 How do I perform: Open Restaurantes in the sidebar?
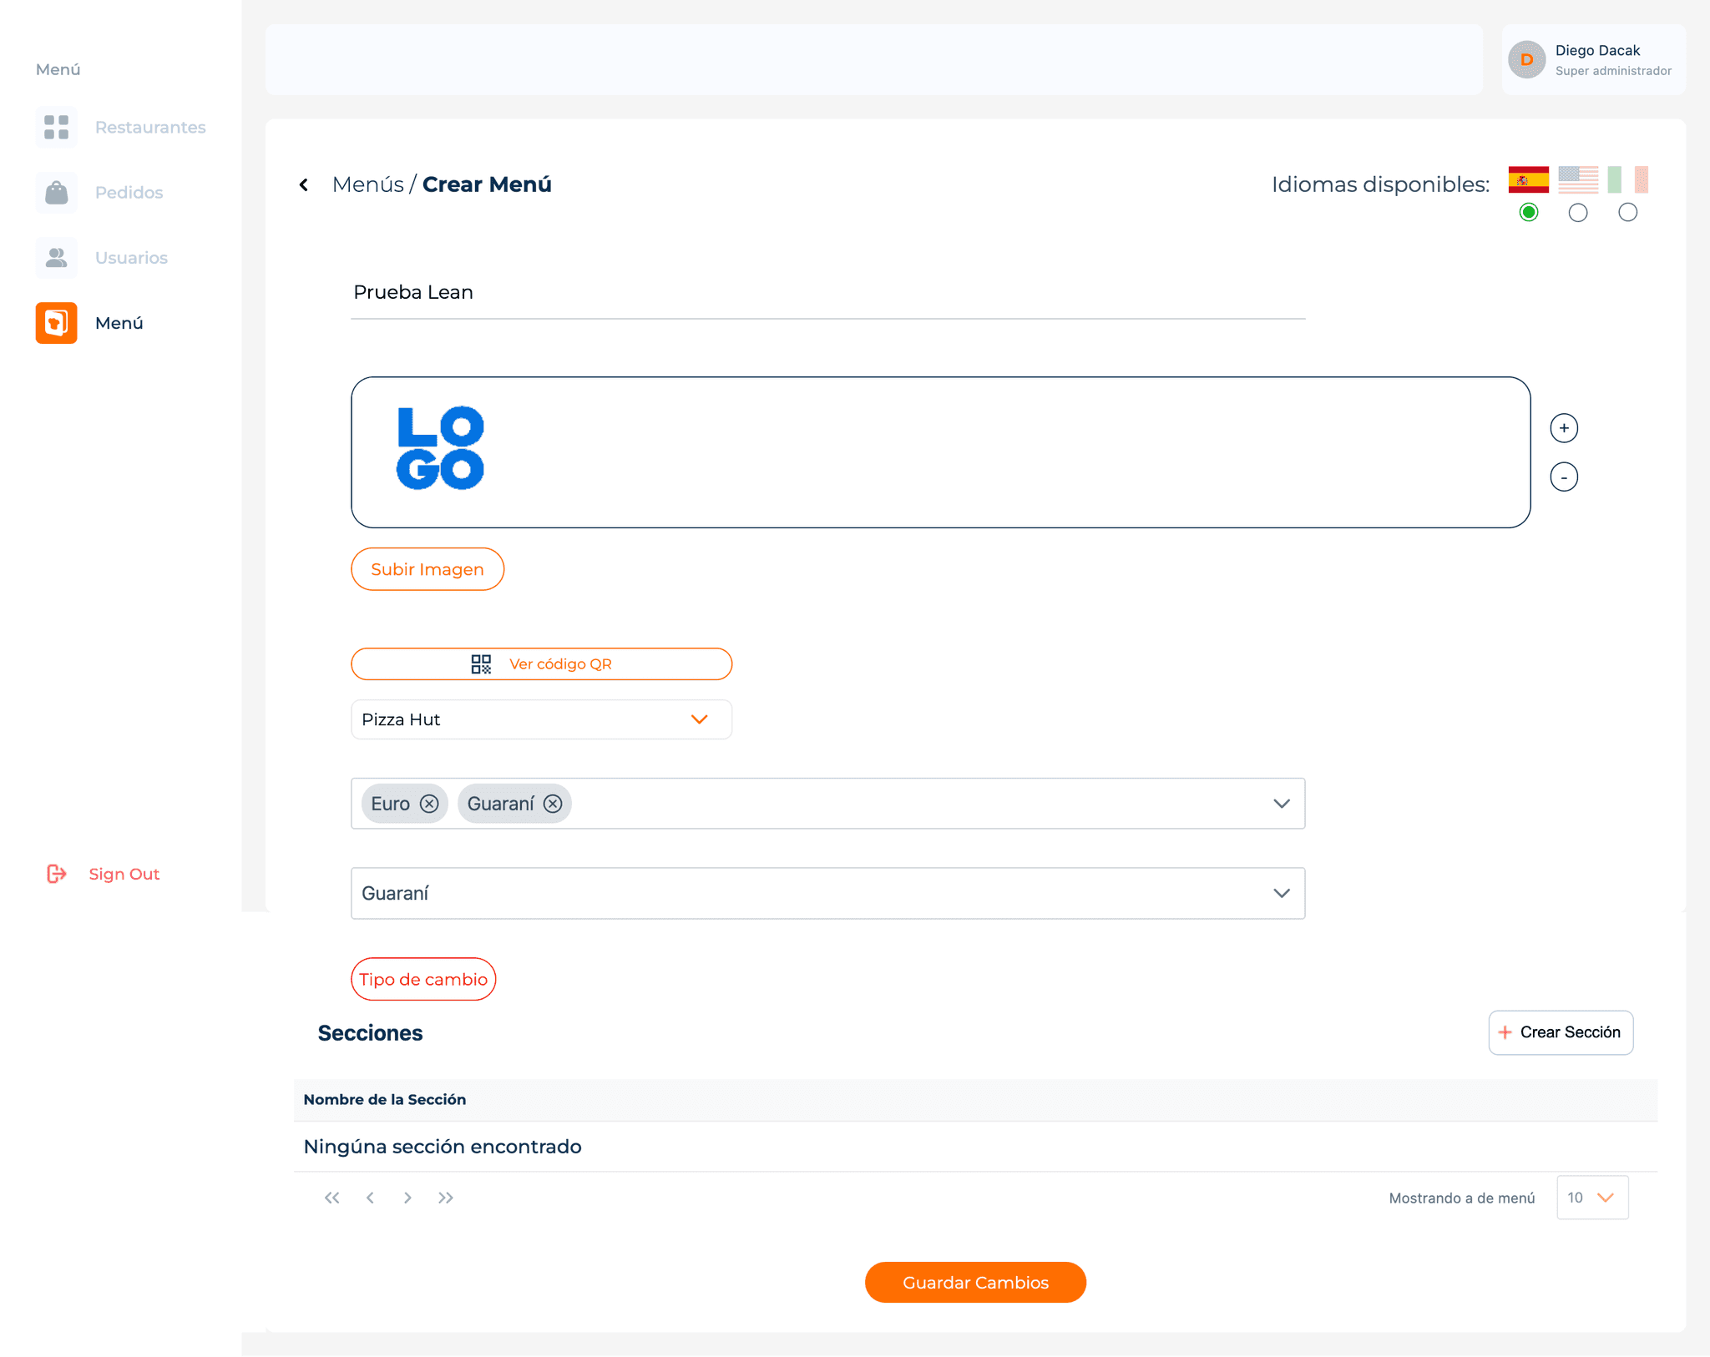coord(149,128)
